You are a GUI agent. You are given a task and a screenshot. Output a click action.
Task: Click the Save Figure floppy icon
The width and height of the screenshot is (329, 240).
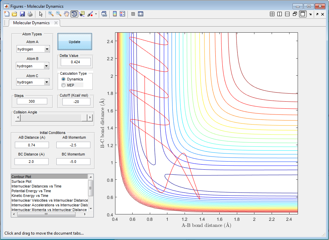[22, 14]
